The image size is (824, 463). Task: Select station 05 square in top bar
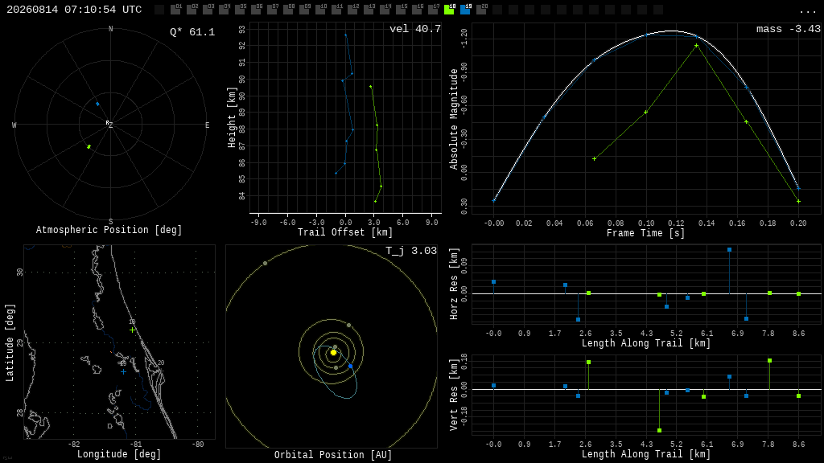[x=240, y=10]
